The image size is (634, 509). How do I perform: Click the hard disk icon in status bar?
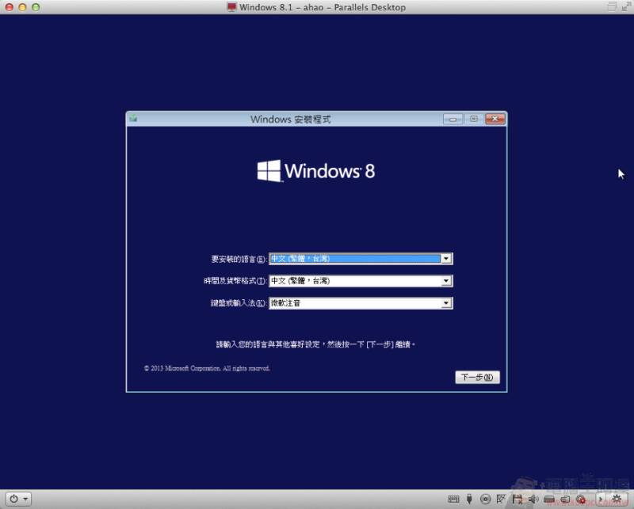tap(549, 500)
